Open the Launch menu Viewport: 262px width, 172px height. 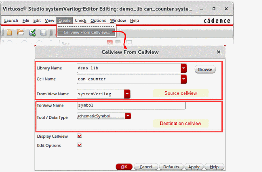[x=11, y=20]
